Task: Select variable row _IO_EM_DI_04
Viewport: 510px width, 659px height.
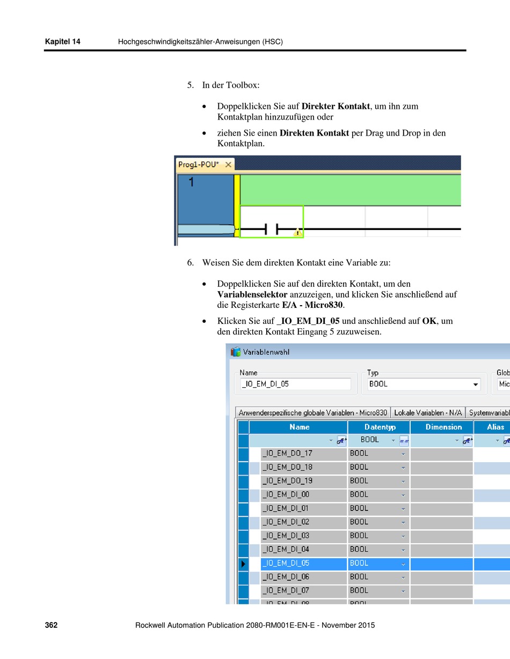Action: (x=304, y=550)
